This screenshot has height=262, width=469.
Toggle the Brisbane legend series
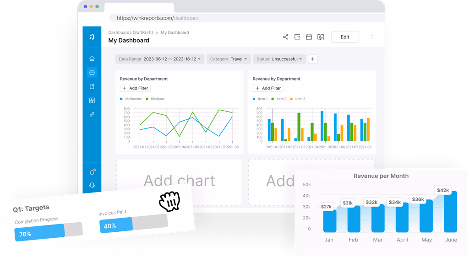click(155, 99)
